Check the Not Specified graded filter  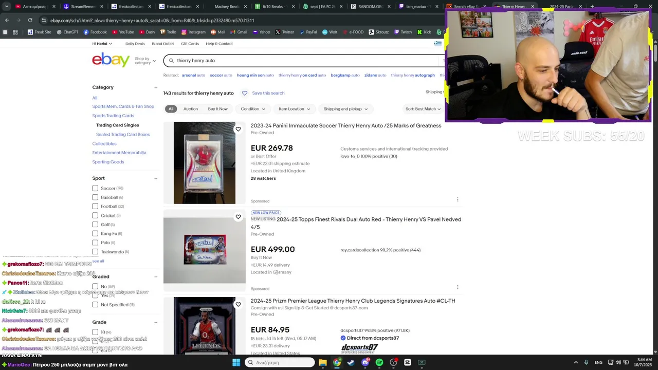pos(95,305)
